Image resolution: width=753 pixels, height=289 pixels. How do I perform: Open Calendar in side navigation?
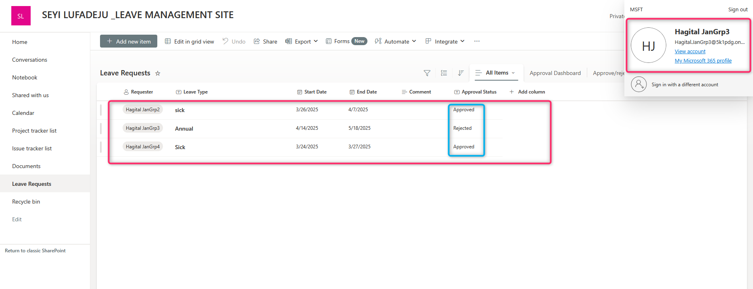(23, 113)
